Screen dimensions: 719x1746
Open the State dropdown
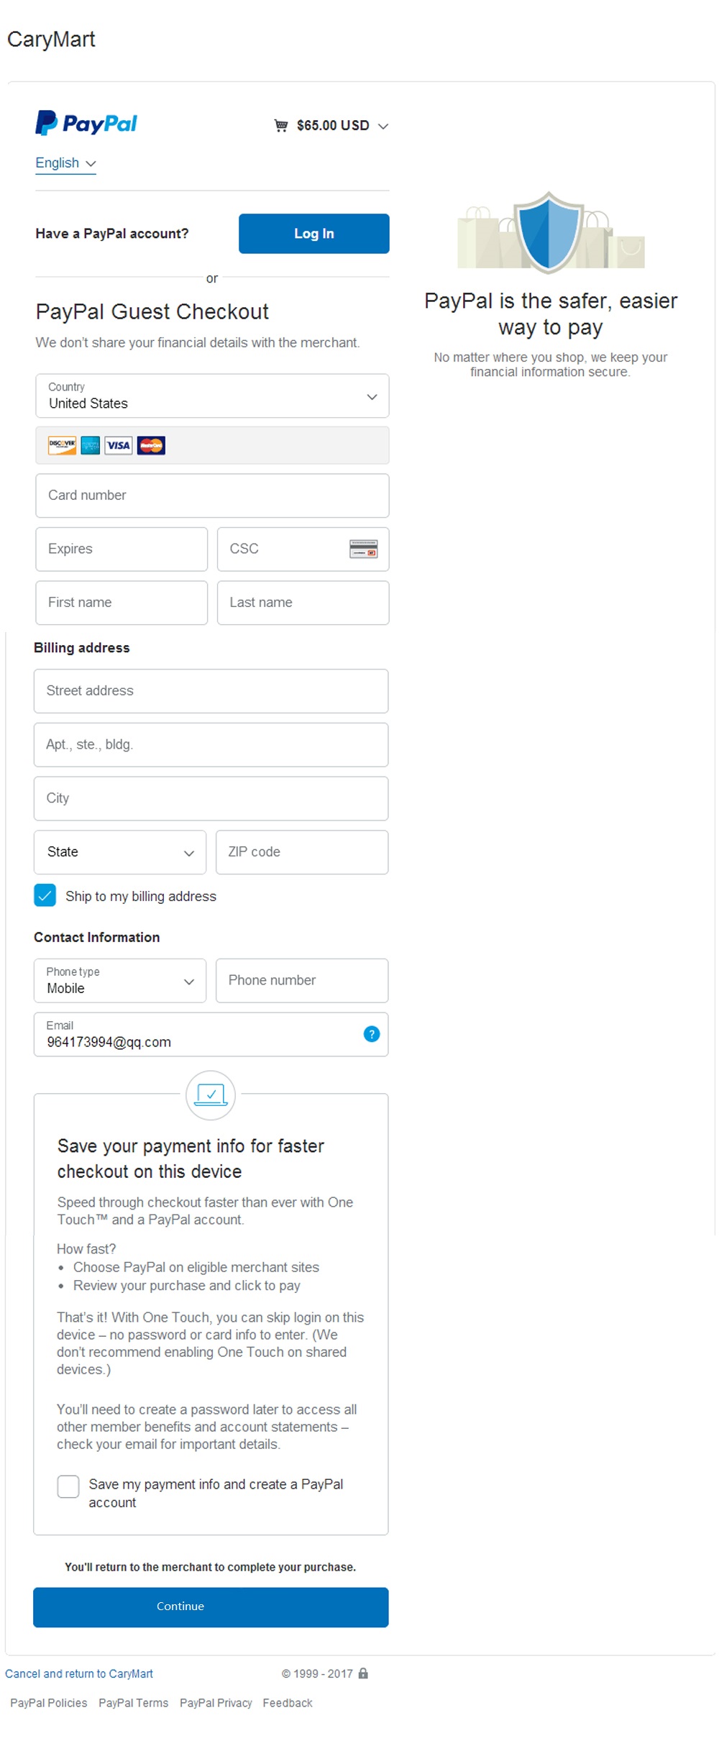point(120,852)
